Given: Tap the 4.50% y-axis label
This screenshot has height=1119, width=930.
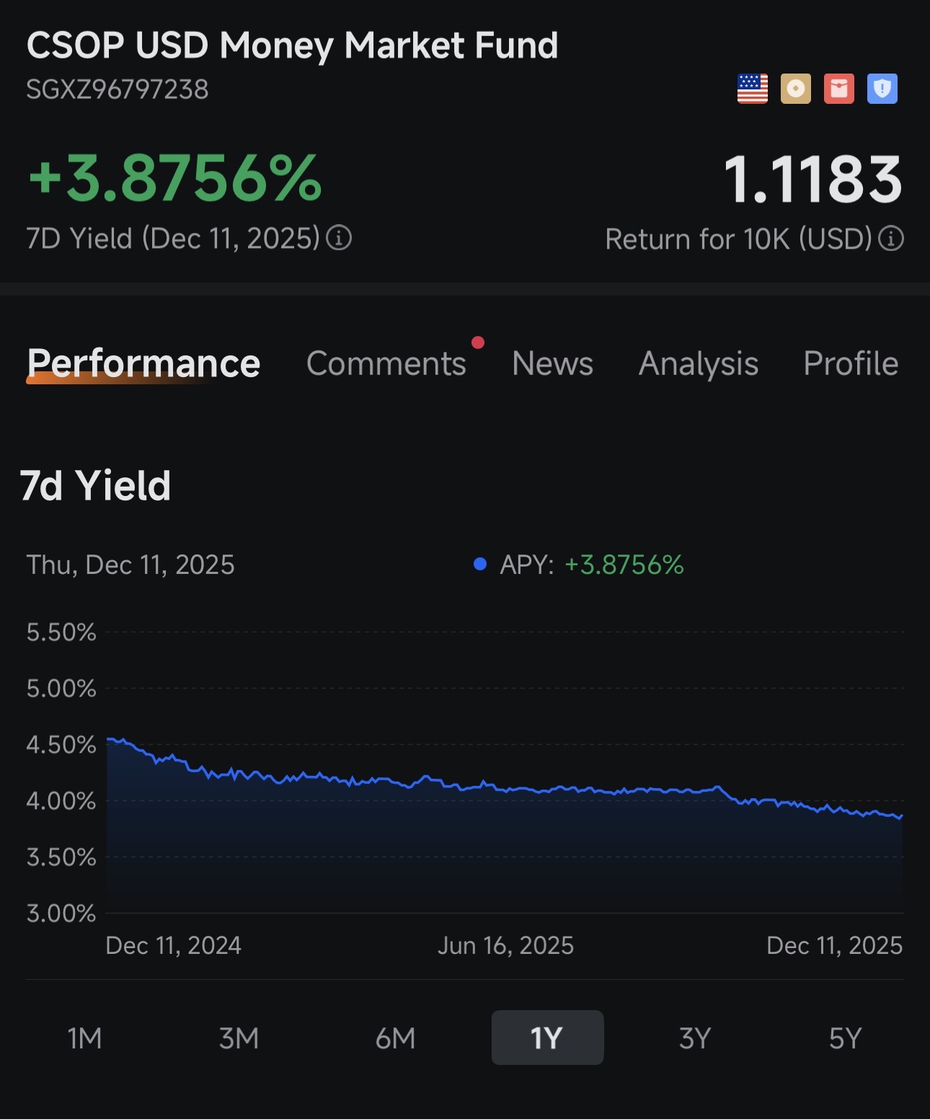Looking at the screenshot, I should point(61,745).
